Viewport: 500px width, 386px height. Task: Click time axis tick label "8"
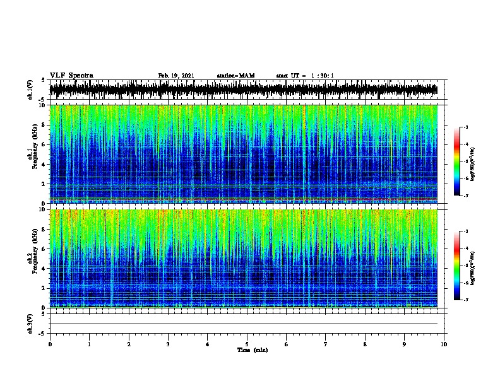365,344
